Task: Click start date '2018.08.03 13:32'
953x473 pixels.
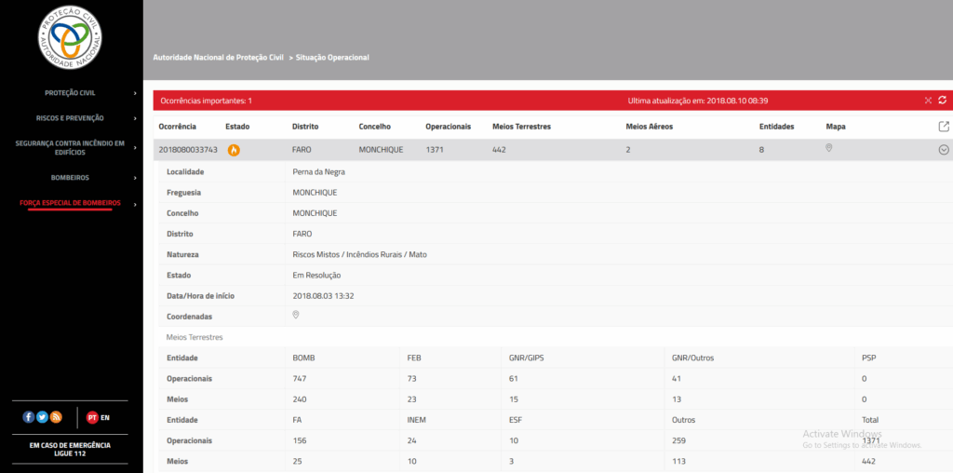Action: tap(323, 295)
